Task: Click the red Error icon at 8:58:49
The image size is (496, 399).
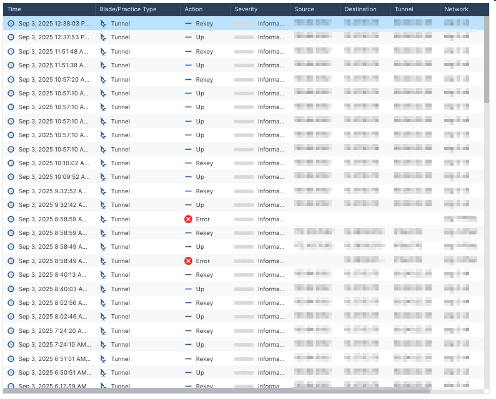Action: 188,261
